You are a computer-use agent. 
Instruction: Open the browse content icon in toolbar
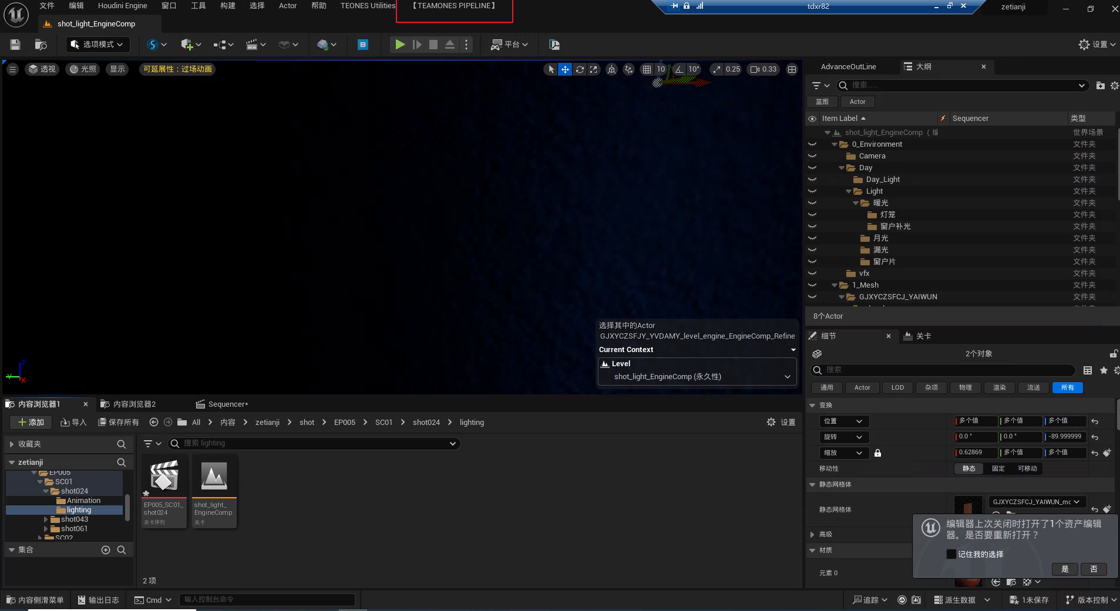click(x=41, y=45)
